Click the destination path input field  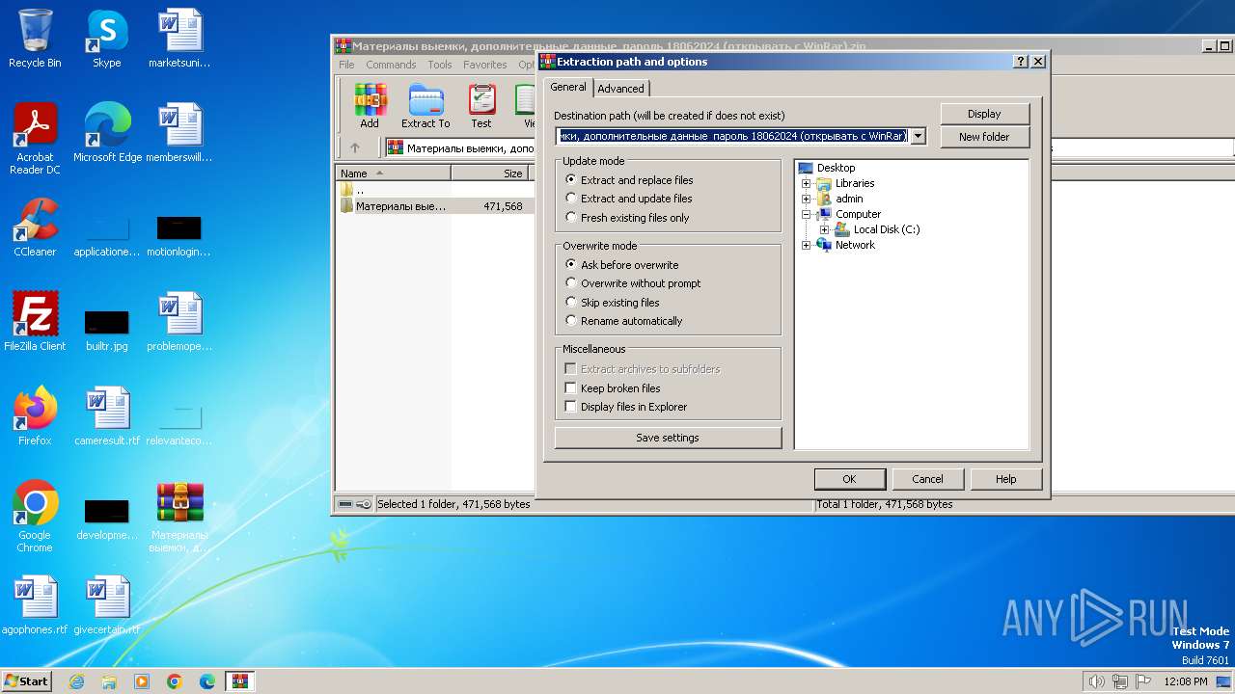(x=732, y=137)
